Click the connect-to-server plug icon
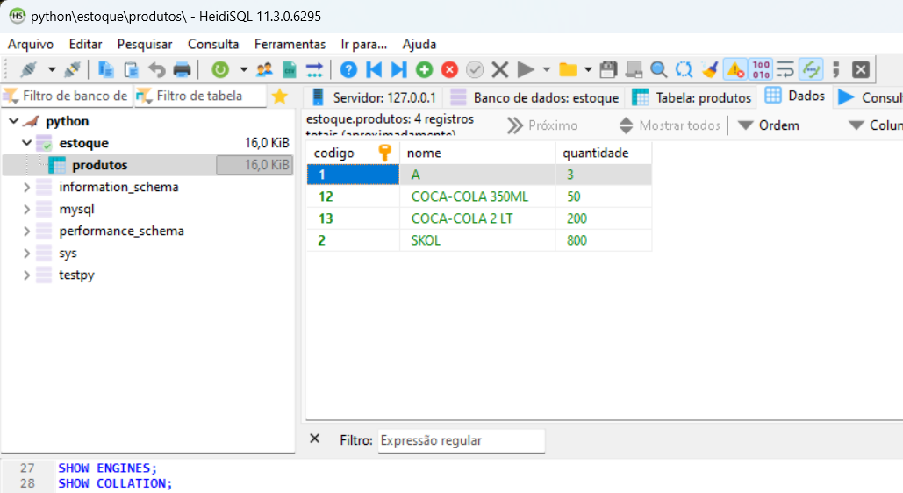The image size is (903, 493). click(28, 69)
